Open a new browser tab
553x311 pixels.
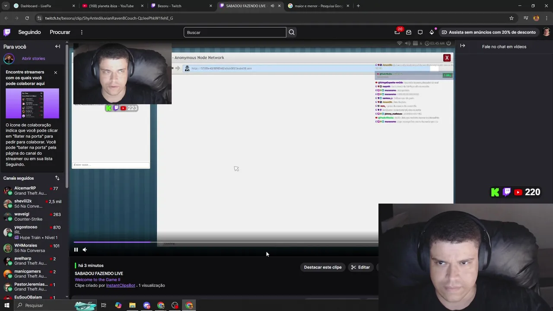click(x=358, y=6)
